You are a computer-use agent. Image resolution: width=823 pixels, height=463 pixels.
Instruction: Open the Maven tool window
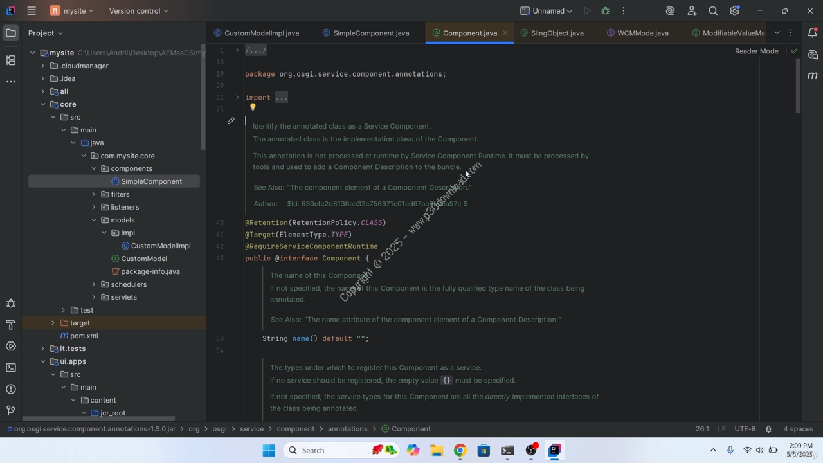coord(812,75)
